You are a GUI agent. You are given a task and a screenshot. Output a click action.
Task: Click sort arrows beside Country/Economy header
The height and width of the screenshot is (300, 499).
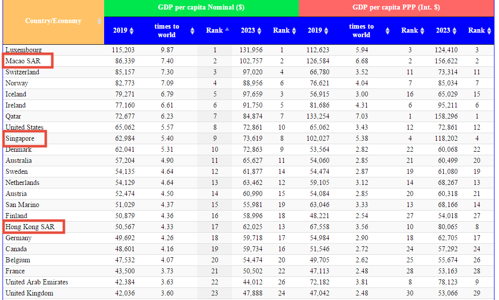coord(99,22)
